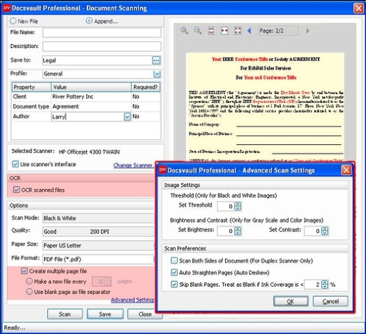Click Cancel in Advanced Scan Settings
The image size is (366, 334).
330,301
